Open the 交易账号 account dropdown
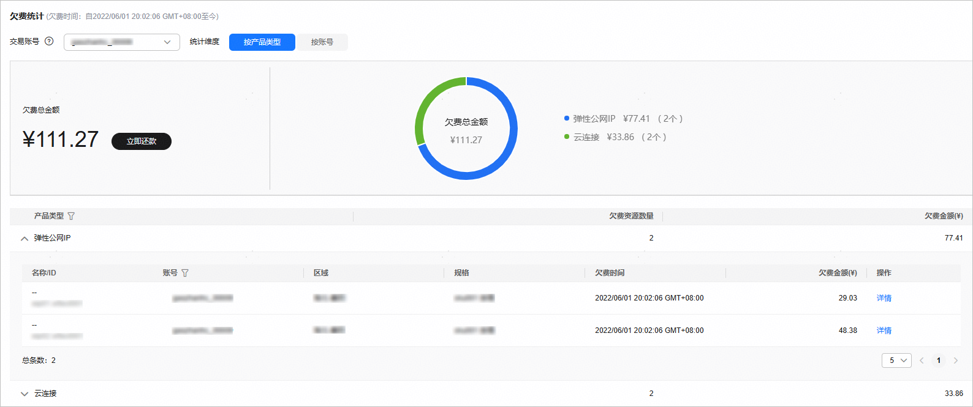This screenshot has height=407, width=973. [x=121, y=42]
